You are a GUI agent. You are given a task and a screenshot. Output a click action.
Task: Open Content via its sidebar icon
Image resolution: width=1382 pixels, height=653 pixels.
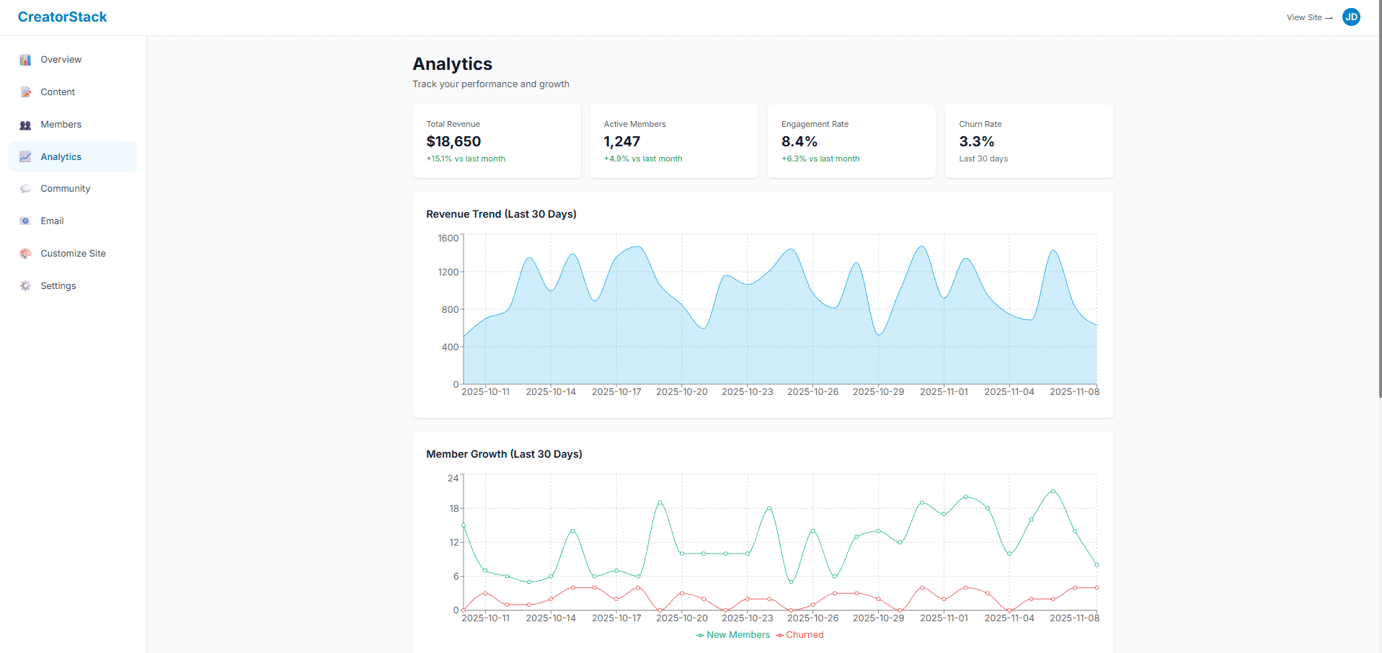pos(25,92)
